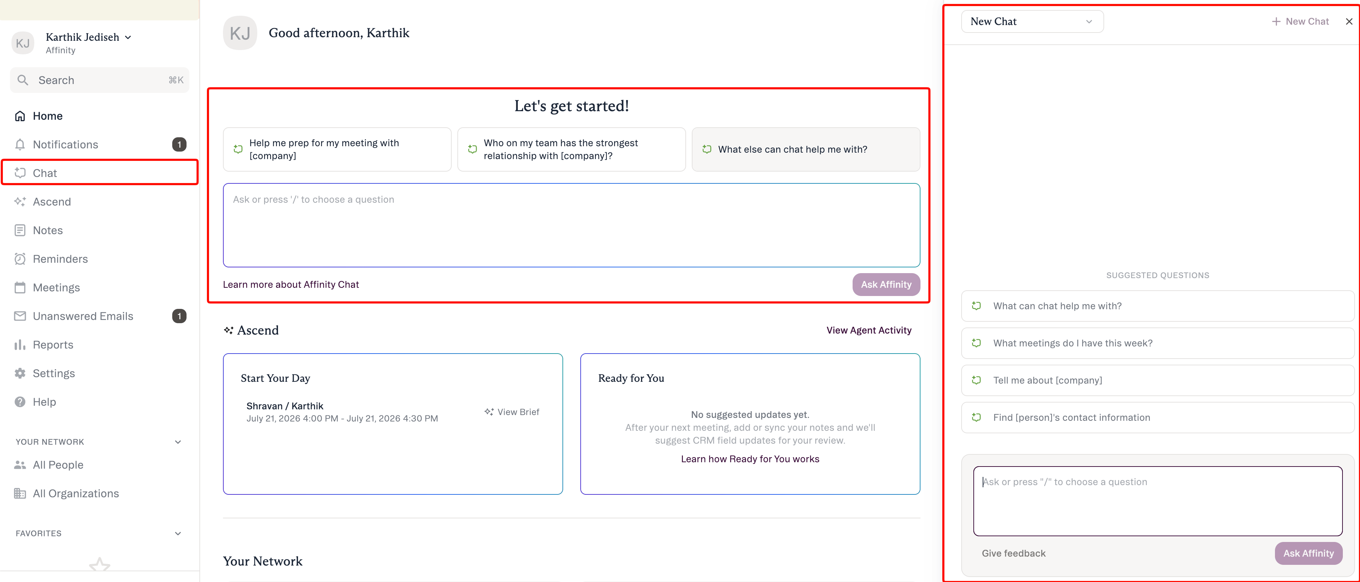Click View Brief for Shravan / Karthik meeting

pos(512,411)
